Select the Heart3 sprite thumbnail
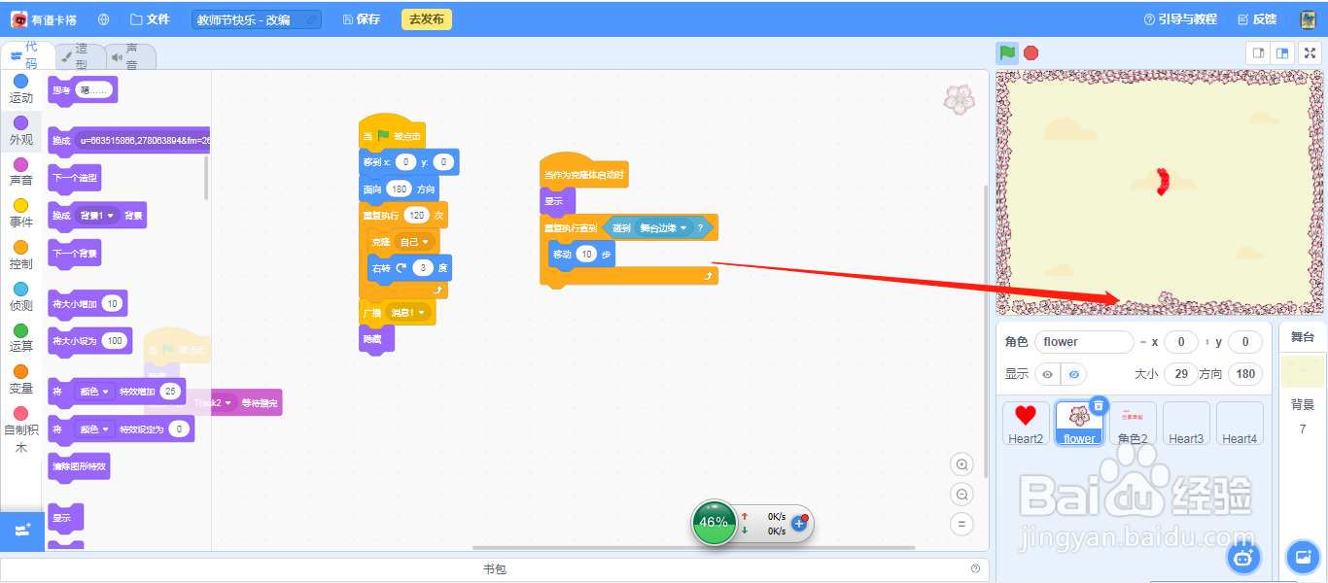 click(x=1186, y=424)
